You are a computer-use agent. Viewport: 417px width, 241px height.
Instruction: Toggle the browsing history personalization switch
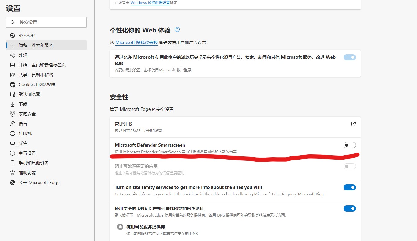(x=350, y=57)
